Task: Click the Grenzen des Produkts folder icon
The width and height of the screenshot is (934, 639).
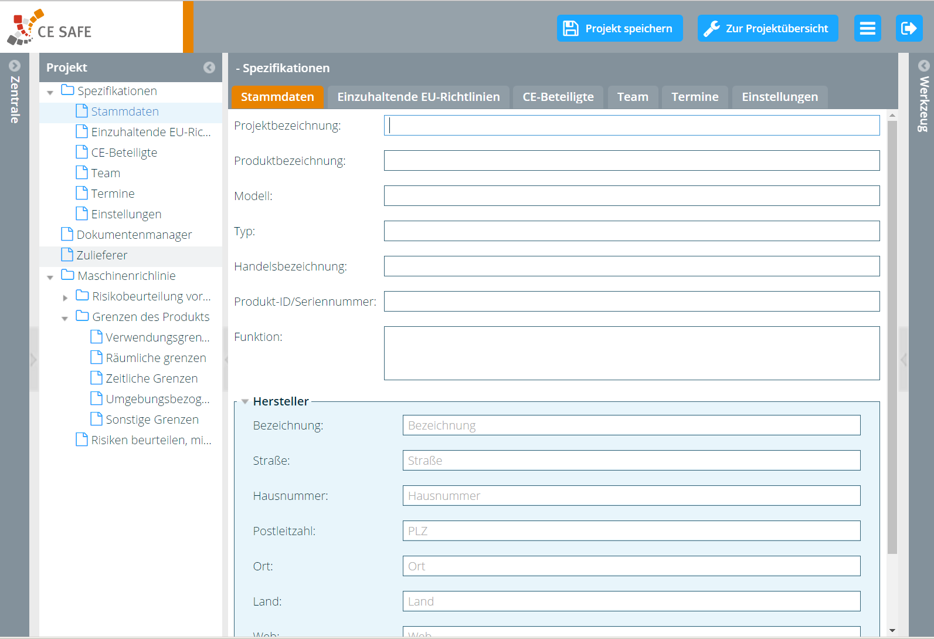Action: tap(83, 316)
